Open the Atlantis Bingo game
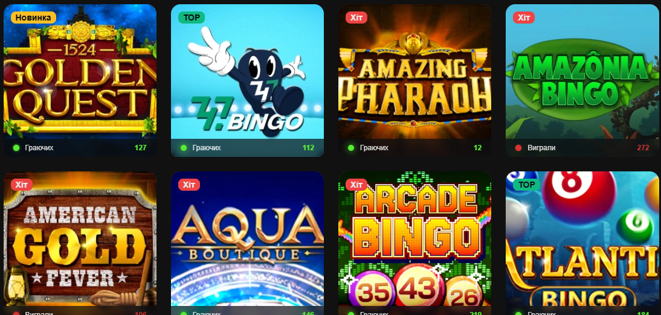 click(x=584, y=239)
